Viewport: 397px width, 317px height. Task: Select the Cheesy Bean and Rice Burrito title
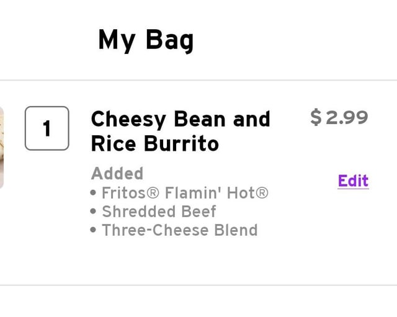pyautogui.click(x=181, y=131)
